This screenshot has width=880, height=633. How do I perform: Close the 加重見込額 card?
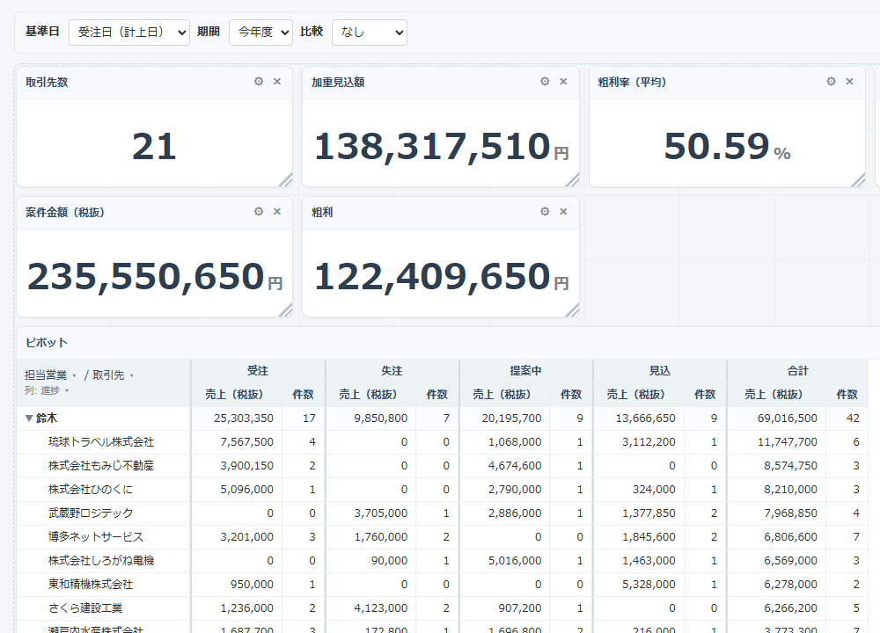pyautogui.click(x=563, y=81)
